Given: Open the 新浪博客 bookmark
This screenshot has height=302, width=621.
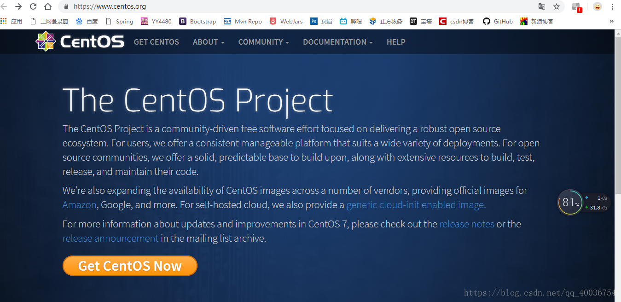Looking at the screenshot, I should [537, 21].
